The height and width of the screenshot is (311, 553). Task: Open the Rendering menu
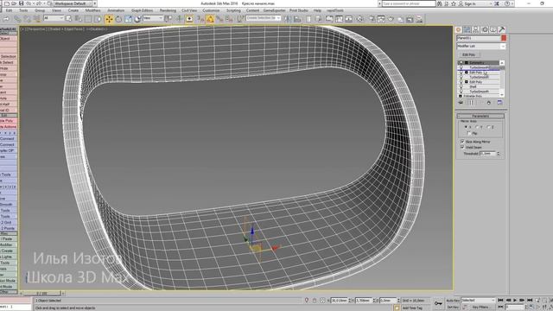point(168,10)
